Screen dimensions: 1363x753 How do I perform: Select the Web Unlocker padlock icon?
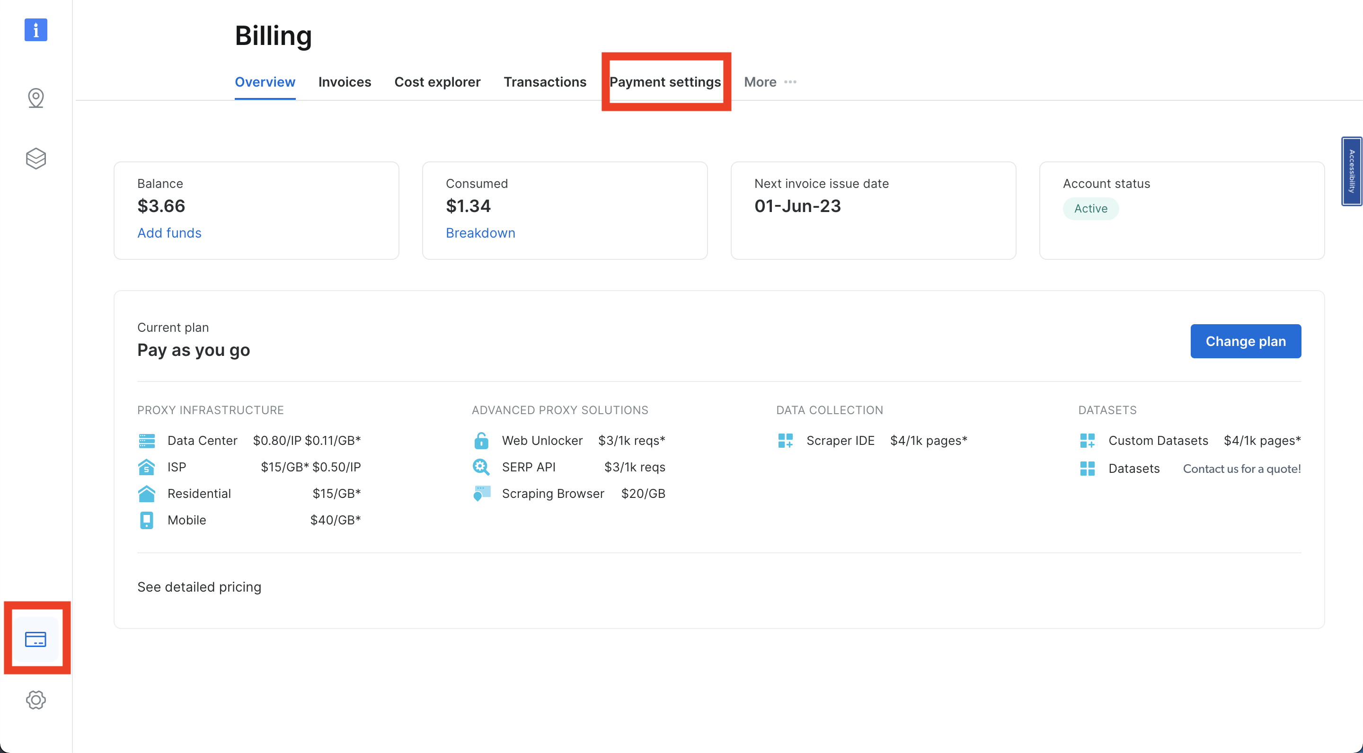click(x=480, y=440)
